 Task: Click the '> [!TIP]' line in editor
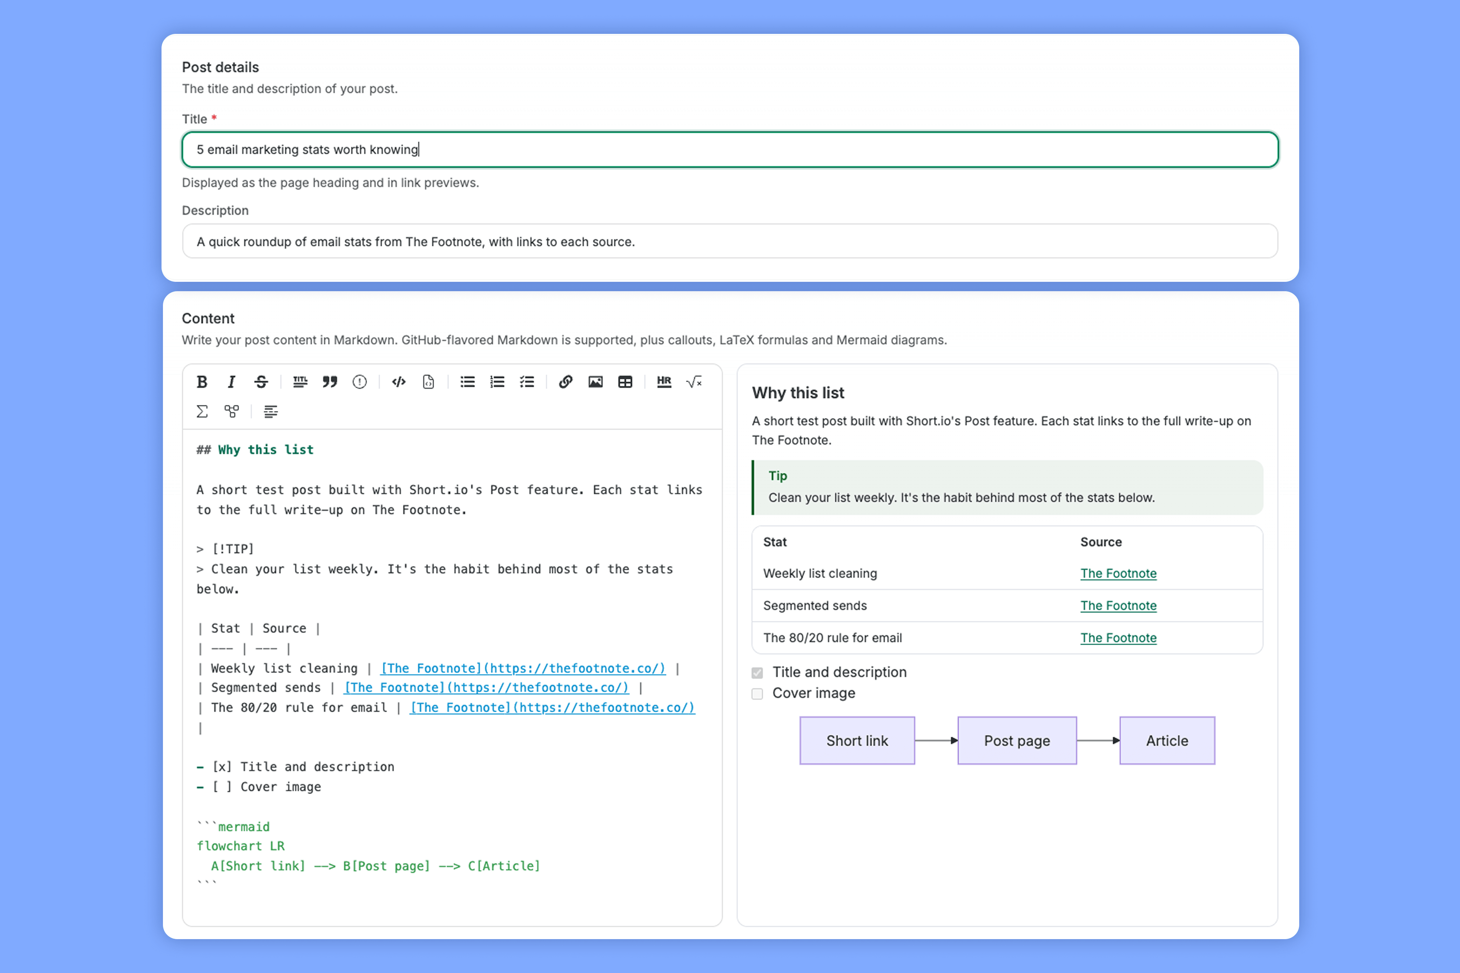click(x=225, y=549)
